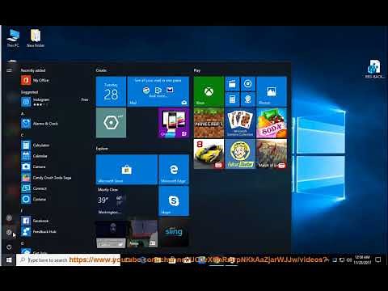Open Settings gear in Start menu
The width and height of the screenshot is (388, 291).
pos(9,232)
